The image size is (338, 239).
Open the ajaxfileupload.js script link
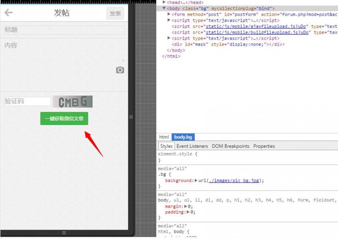(256, 26)
